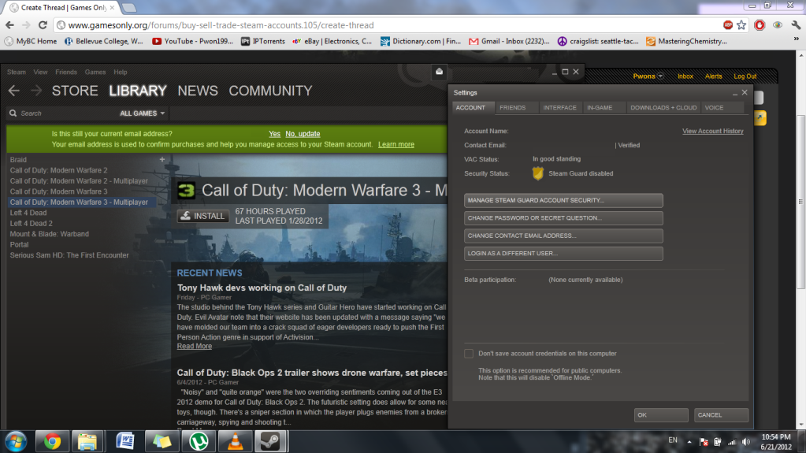The height and width of the screenshot is (453, 806).
Task: Click Manage Steam Guard Account Security button
Action: (563, 201)
